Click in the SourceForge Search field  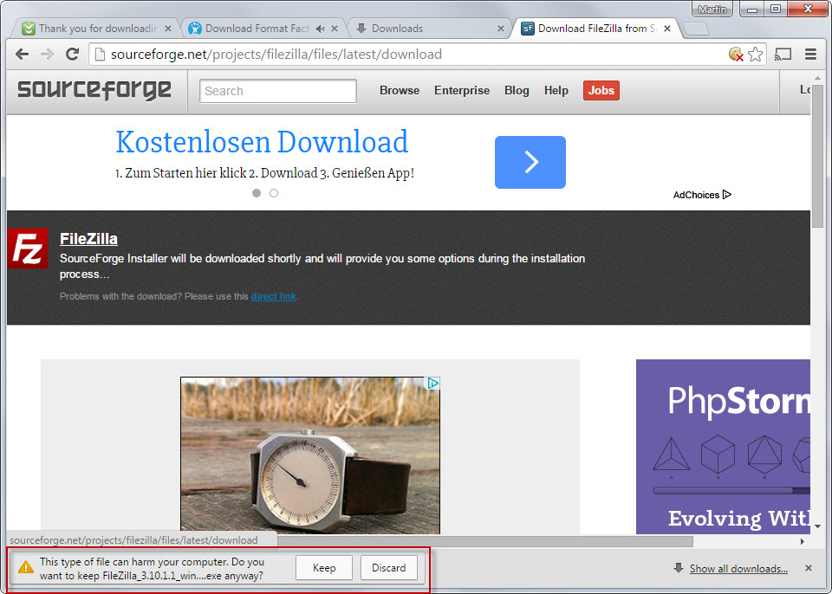click(x=278, y=91)
